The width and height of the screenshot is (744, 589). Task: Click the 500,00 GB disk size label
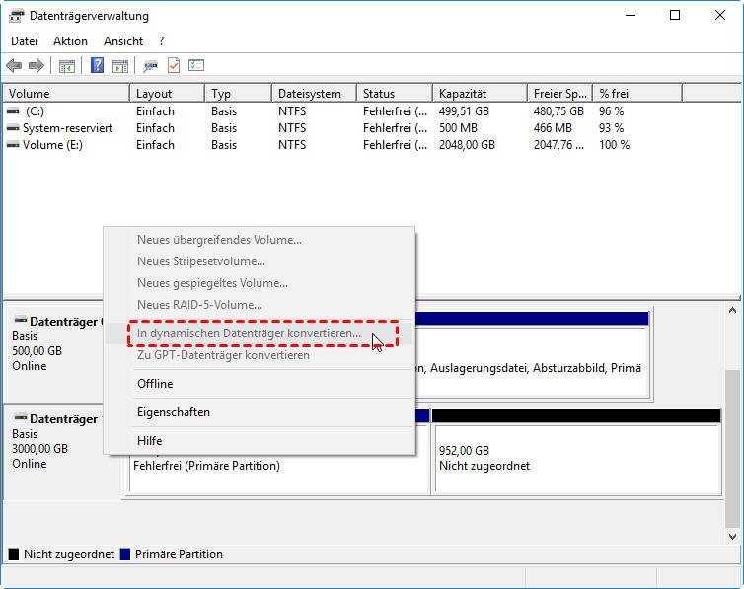pos(37,351)
